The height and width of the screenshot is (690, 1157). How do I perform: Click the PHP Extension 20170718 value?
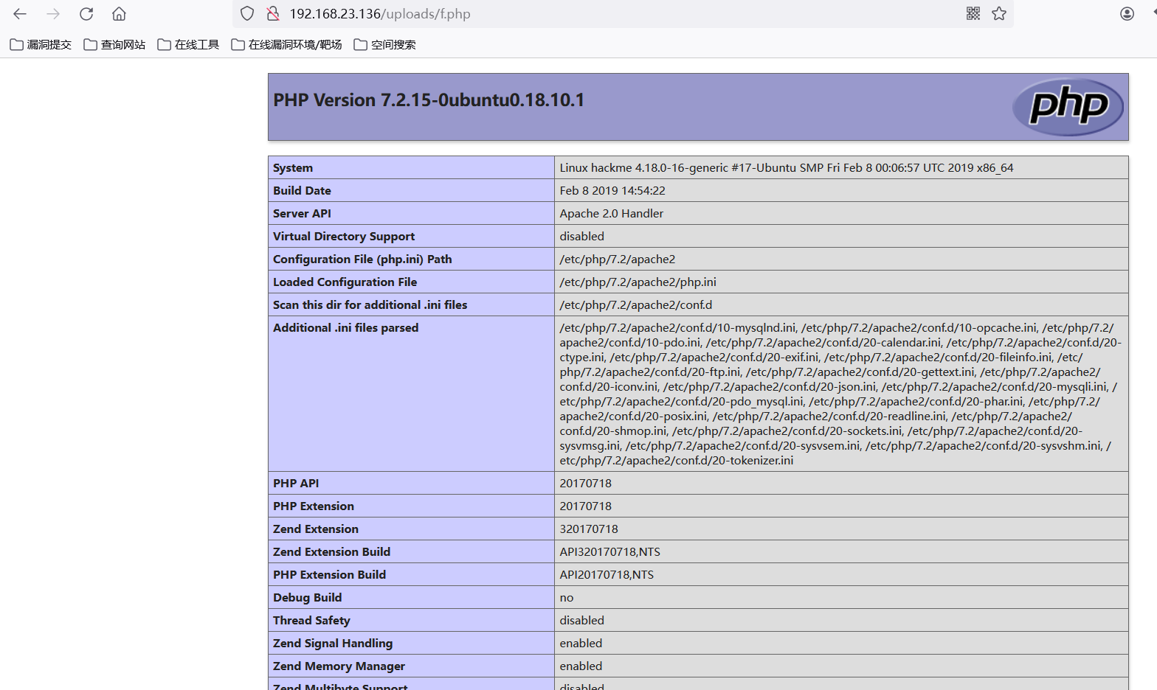tap(585, 506)
